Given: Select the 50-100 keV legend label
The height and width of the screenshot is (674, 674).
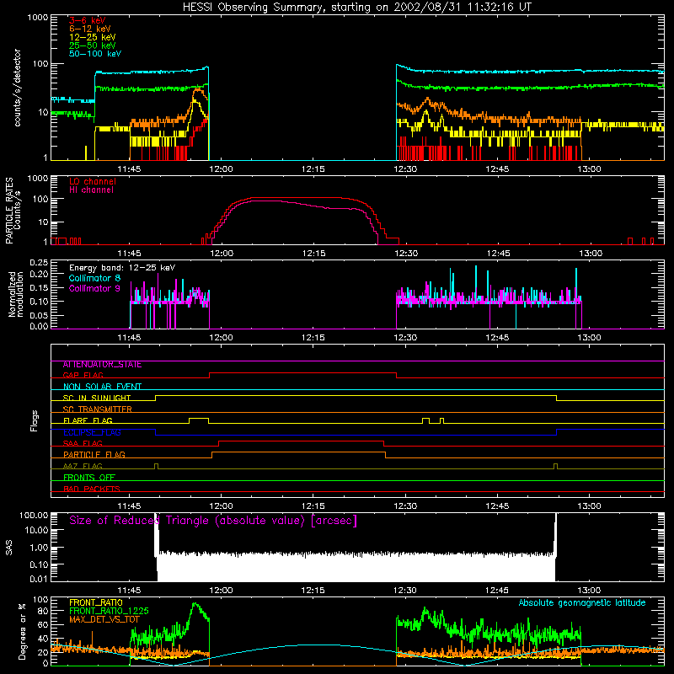Looking at the screenshot, I should [95, 54].
